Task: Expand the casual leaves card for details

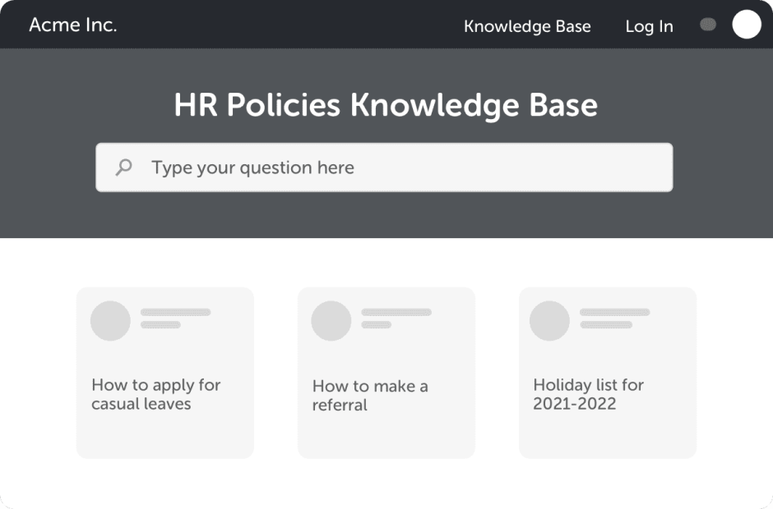Action: click(x=164, y=372)
